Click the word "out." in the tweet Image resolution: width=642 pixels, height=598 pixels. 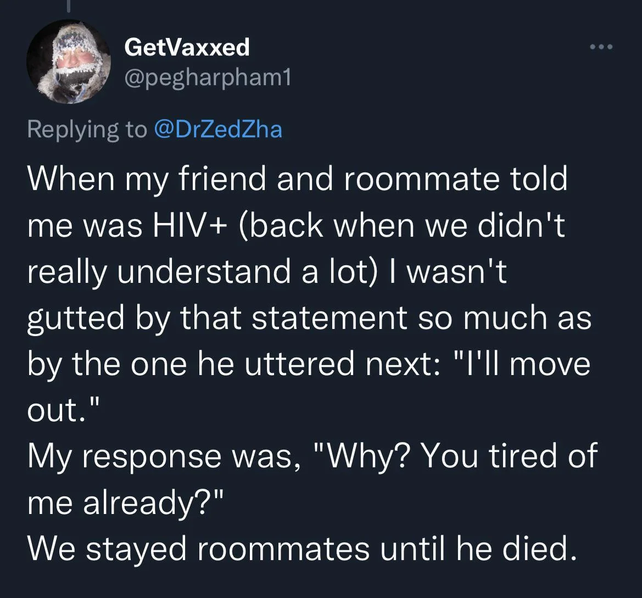pos(65,411)
